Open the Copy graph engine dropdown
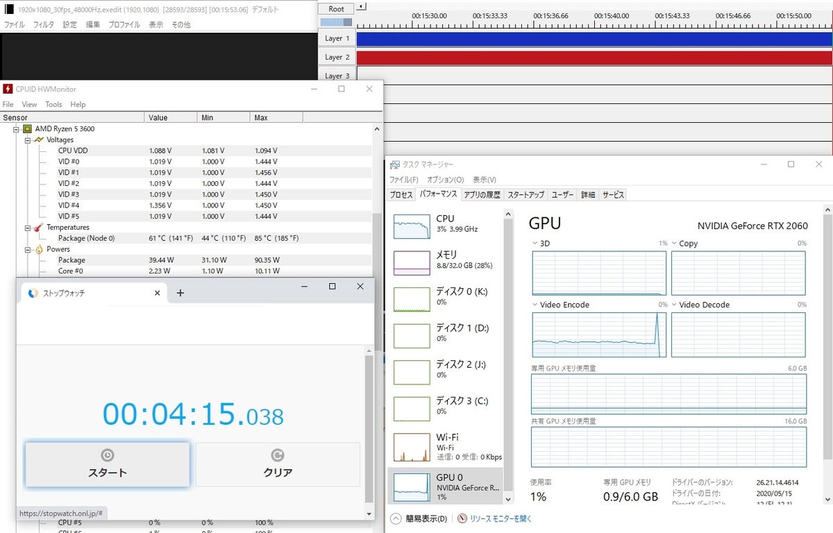This screenshot has height=533, width=833. pyautogui.click(x=675, y=244)
